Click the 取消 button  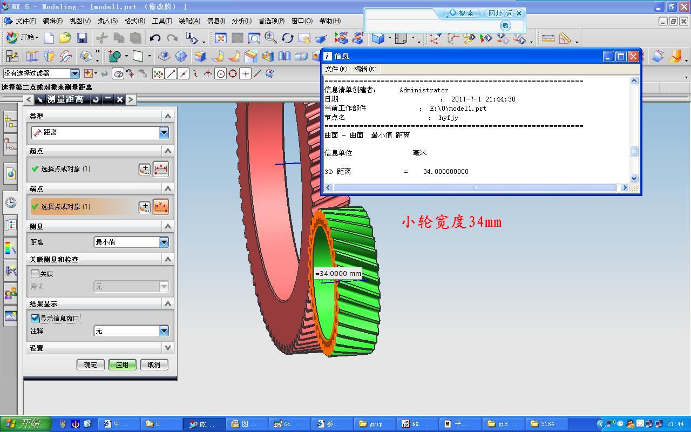(x=154, y=364)
